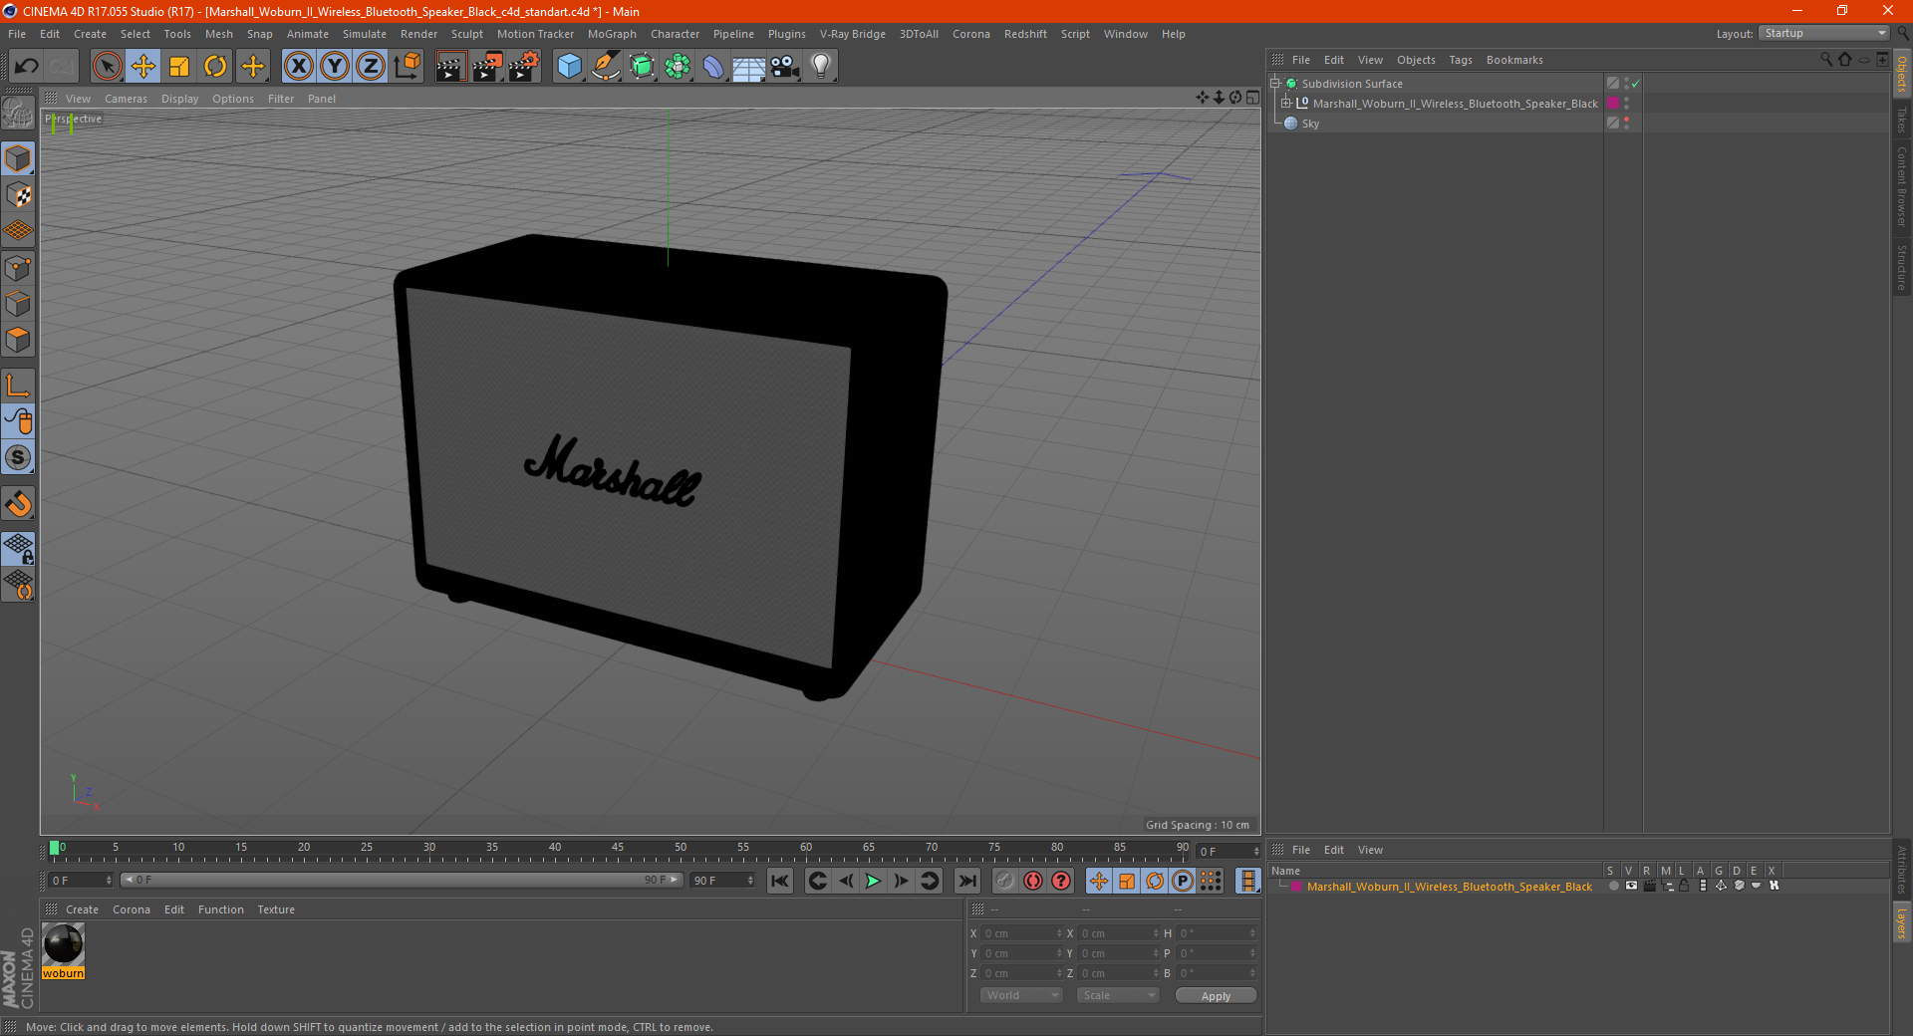This screenshot has height=1036, width=1913.
Task: Select the Live Selection tool
Action: [x=107, y=67]
